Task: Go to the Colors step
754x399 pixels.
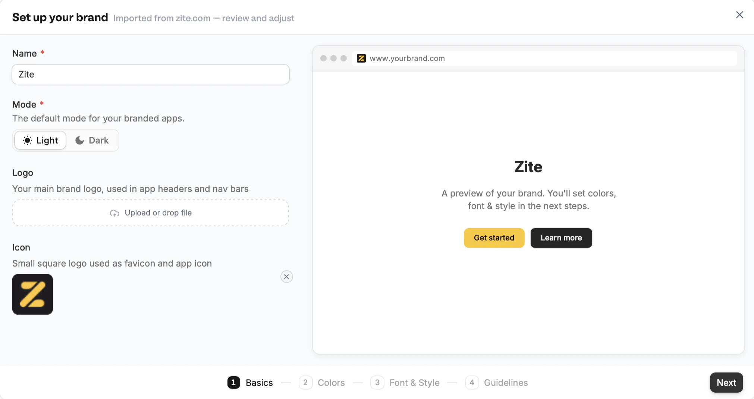Action: point(322,383)
